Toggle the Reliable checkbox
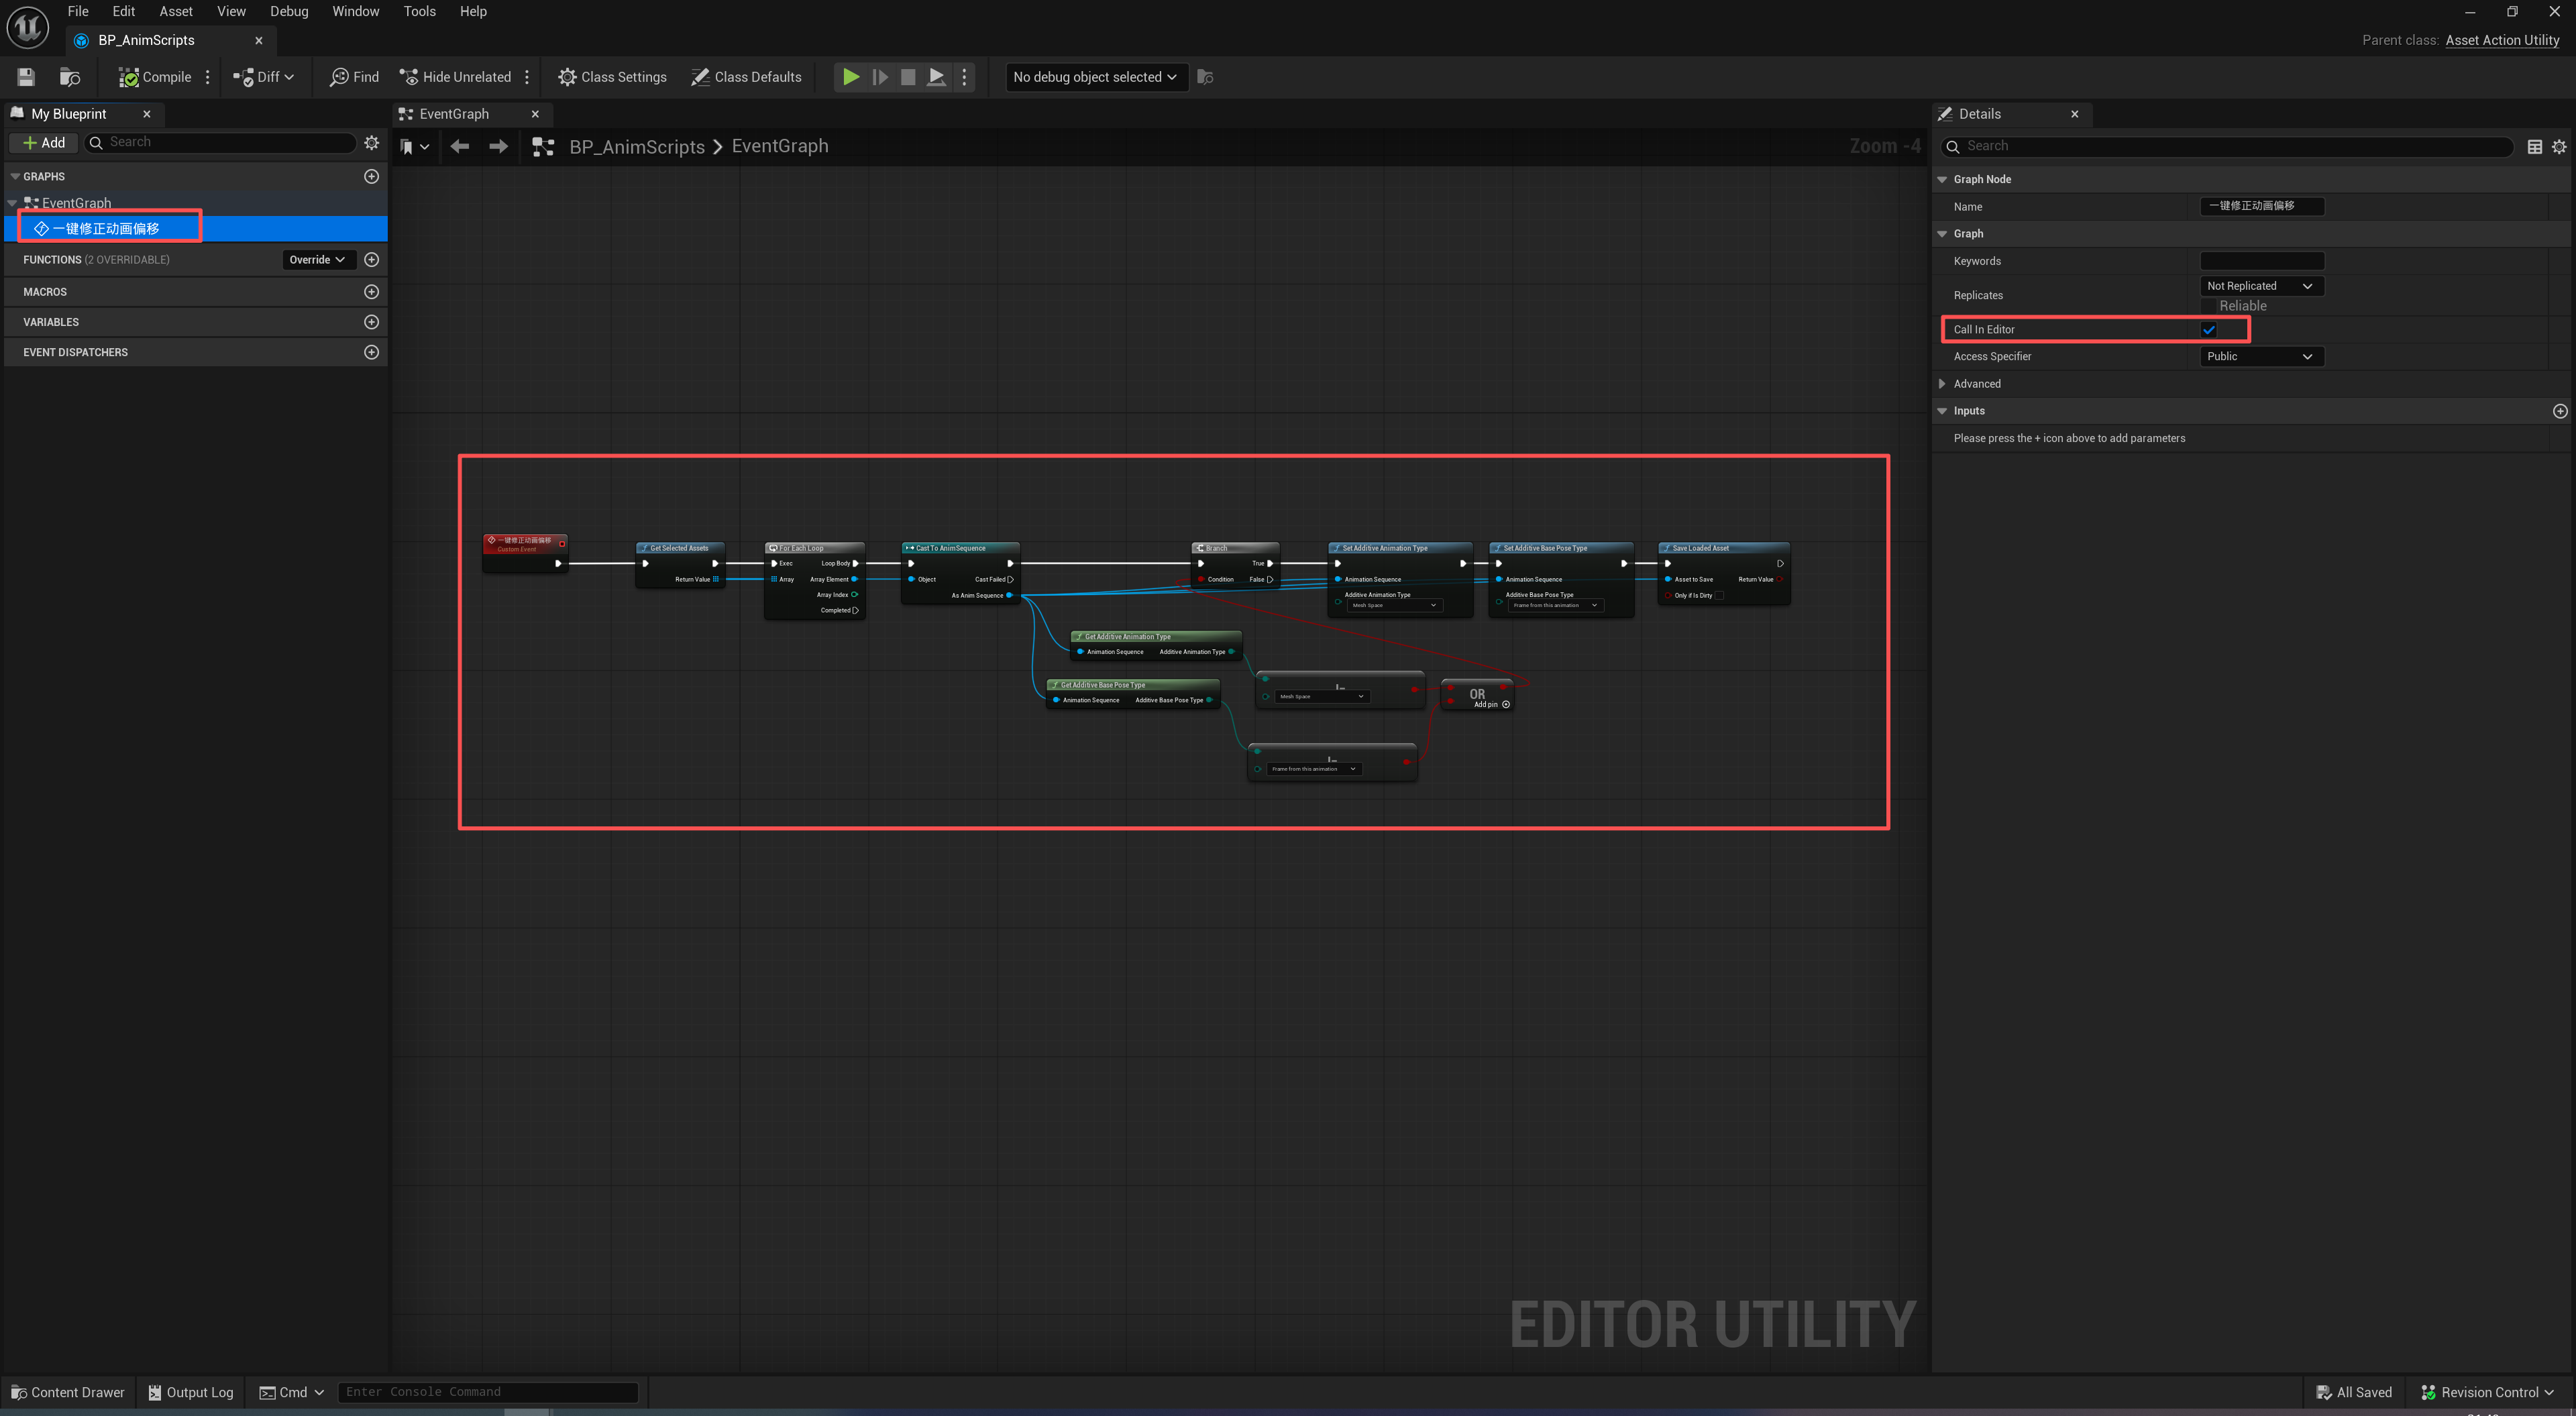Image resolution: width=2576 pixels, height=1416 pixels. pyautogui.click(x=2208, y=306)
